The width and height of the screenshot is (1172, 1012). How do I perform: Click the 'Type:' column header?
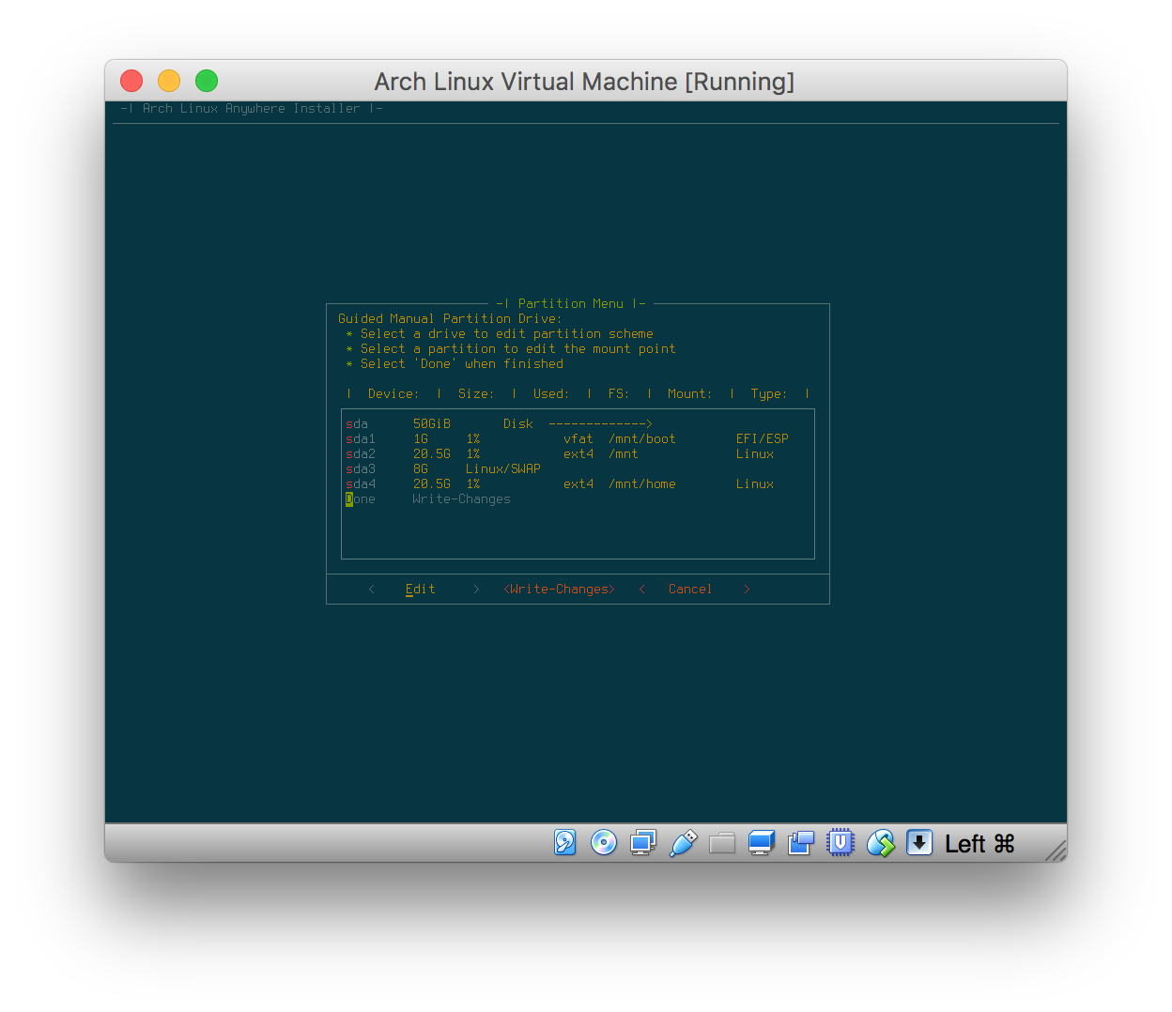point(769,393)
